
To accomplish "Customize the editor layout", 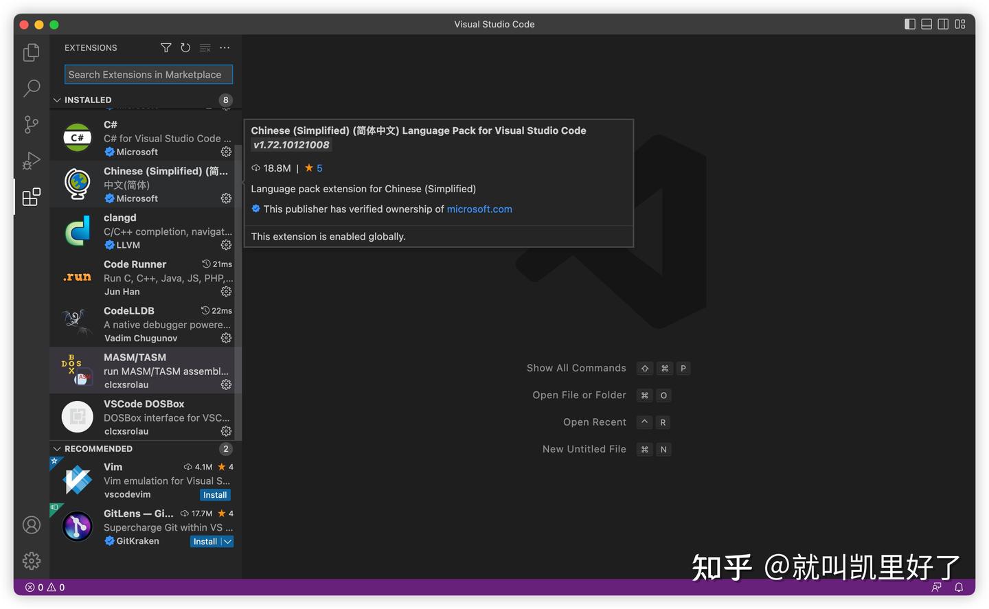I will pos(960,23).
